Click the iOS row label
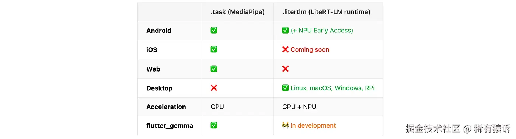Viewport: 516px width, 139px height. [x=152, y=49]
